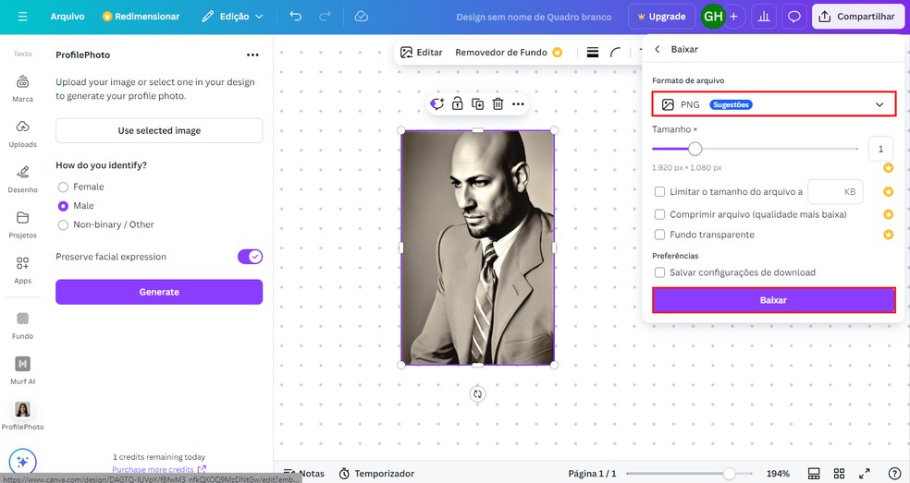Click the Compartilhar share button
The width and height of the screenshot is (910, 483).
[x=857, y=17]
